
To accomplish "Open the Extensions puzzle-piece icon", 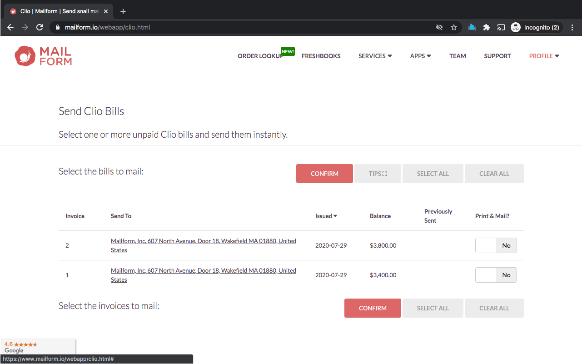I will (487, 27).
